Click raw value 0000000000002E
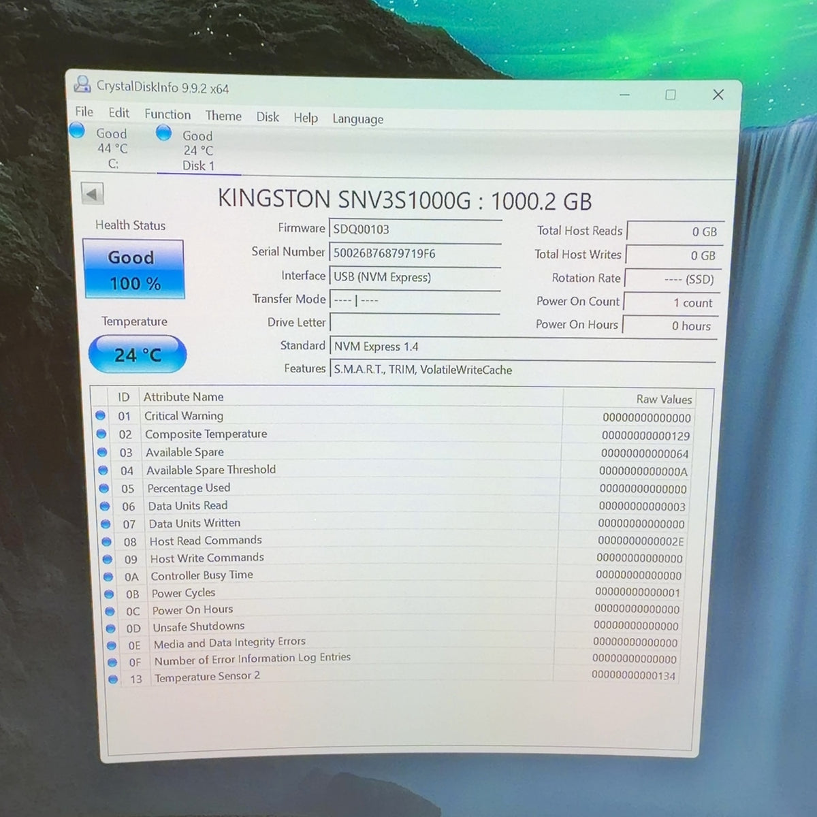The image size is (817, 817). click(x=641, y=541)
